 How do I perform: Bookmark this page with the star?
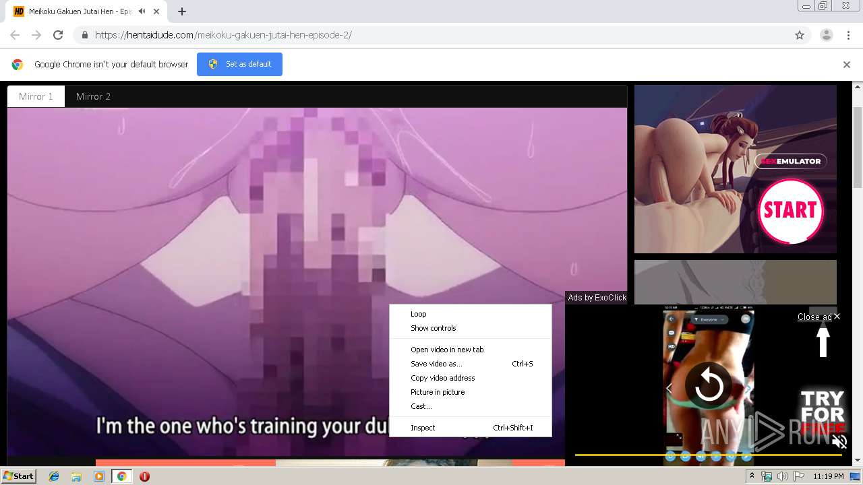point(800,35)
